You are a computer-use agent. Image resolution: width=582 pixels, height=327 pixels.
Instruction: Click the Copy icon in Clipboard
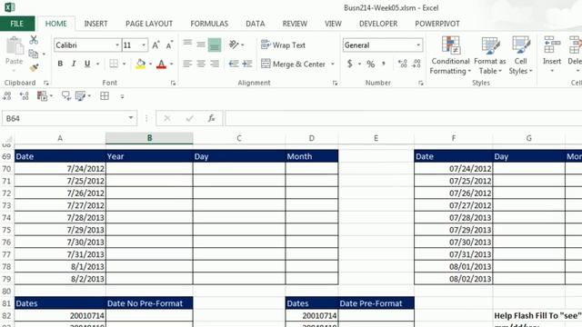(34, 54)
